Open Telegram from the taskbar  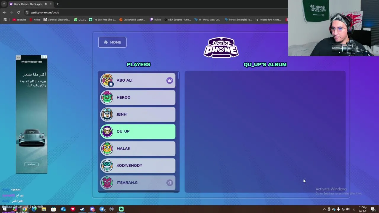click(x=102, y=209)
